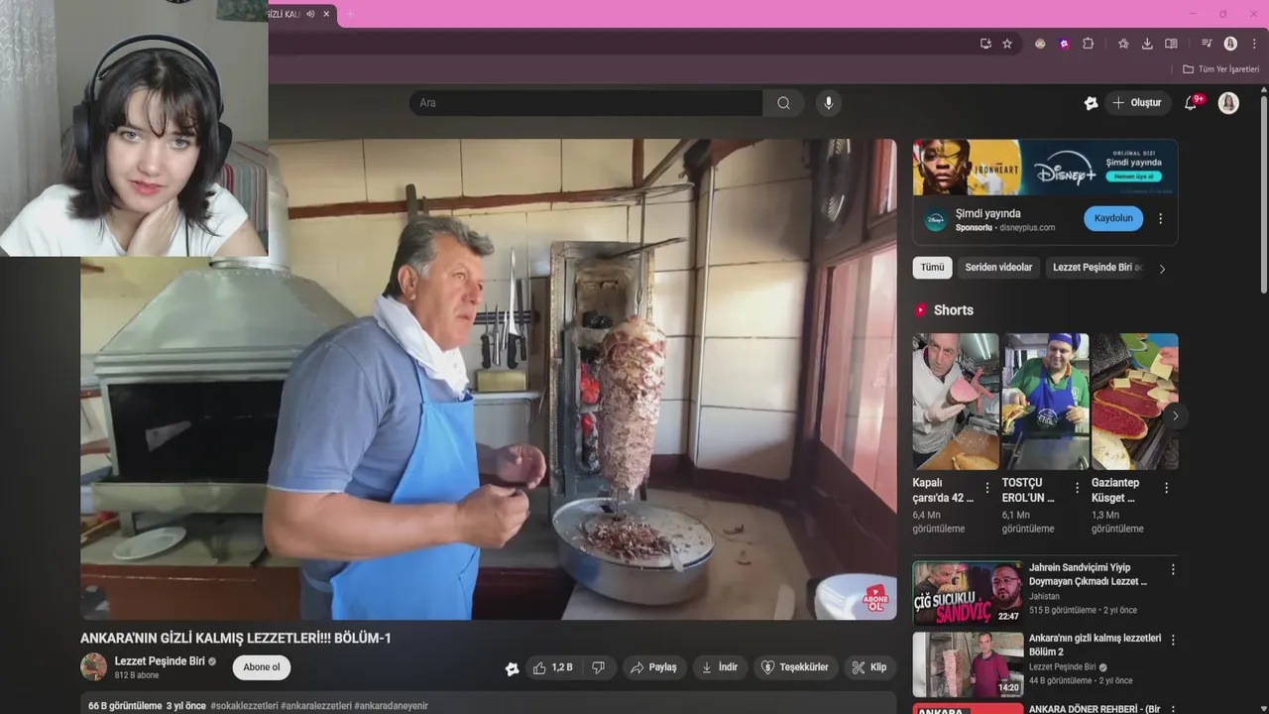
Task: Click the install app icon in address bar
Action: [985, 44]
